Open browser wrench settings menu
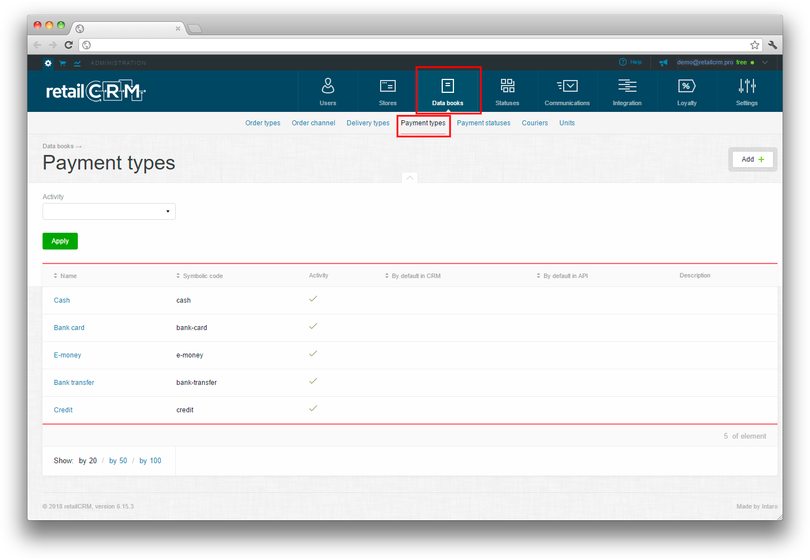This screenshot has width=810, height=560. point(772,45)
